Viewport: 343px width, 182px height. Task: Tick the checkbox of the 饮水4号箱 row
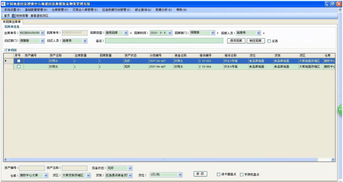coord(19,67)
